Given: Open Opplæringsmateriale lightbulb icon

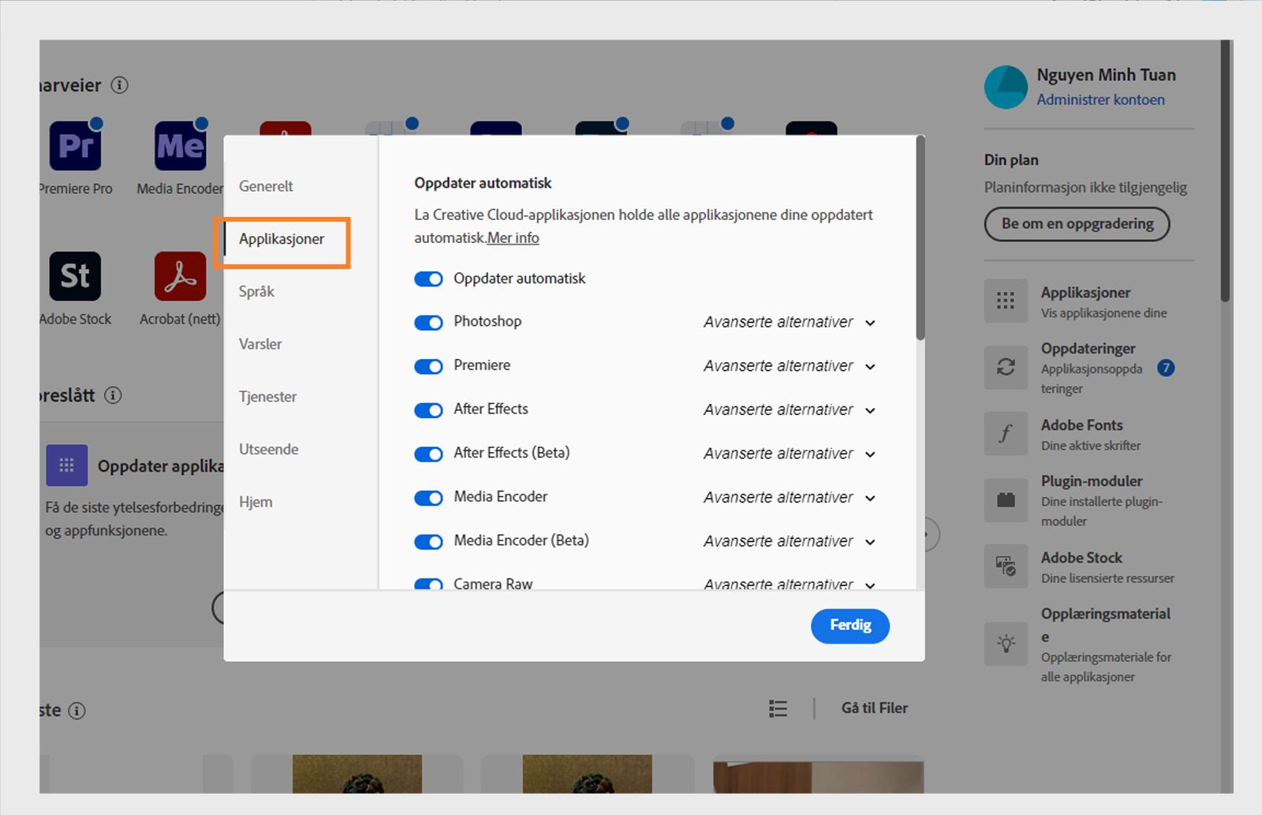Looking at the screenshot, I should (x=1005, y=645).
